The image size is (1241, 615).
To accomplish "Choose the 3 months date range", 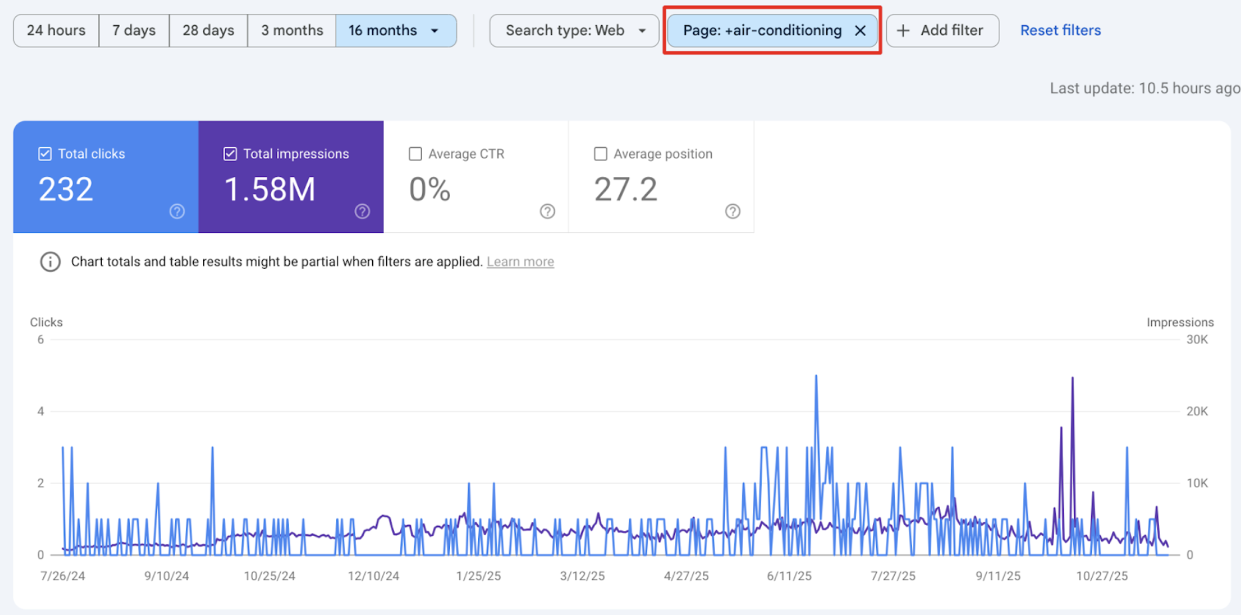I will coord(292,31).
